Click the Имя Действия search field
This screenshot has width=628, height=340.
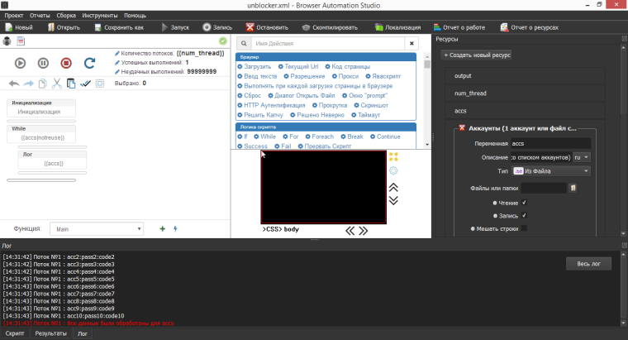[326, 42]
